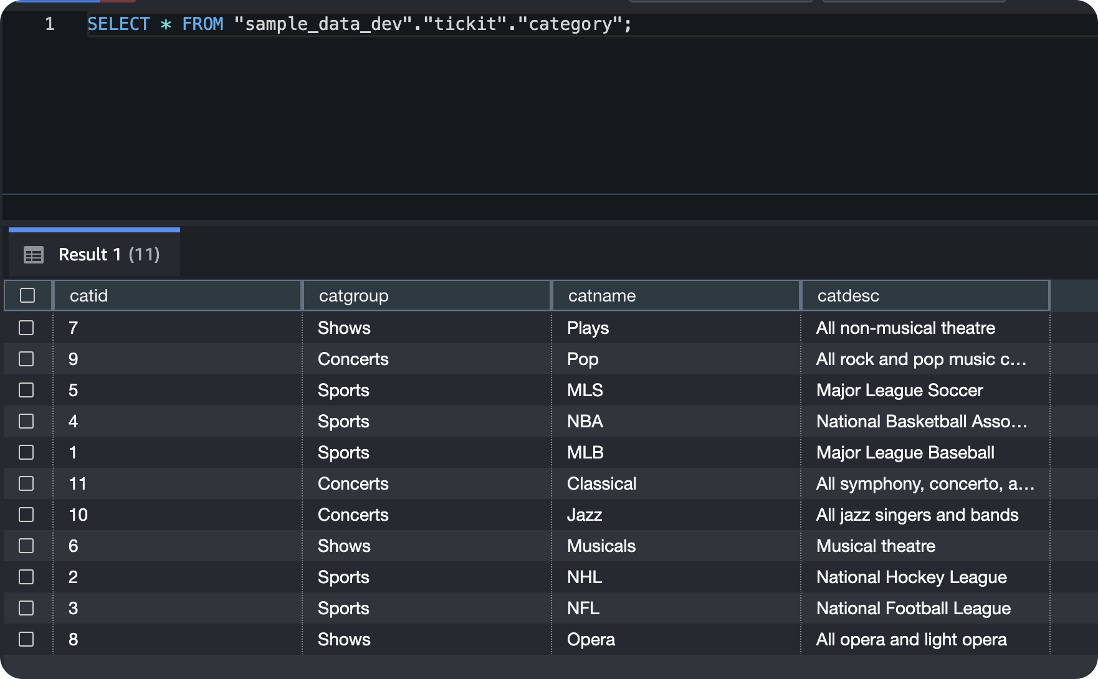Click the table icon in Result 1 tab
Image resolution: width=1098 pixels, height=679 pixels.
pyautogui.click(x=34, y=255)
